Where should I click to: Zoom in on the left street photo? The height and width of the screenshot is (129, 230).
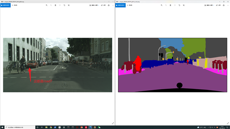point(47,5)
